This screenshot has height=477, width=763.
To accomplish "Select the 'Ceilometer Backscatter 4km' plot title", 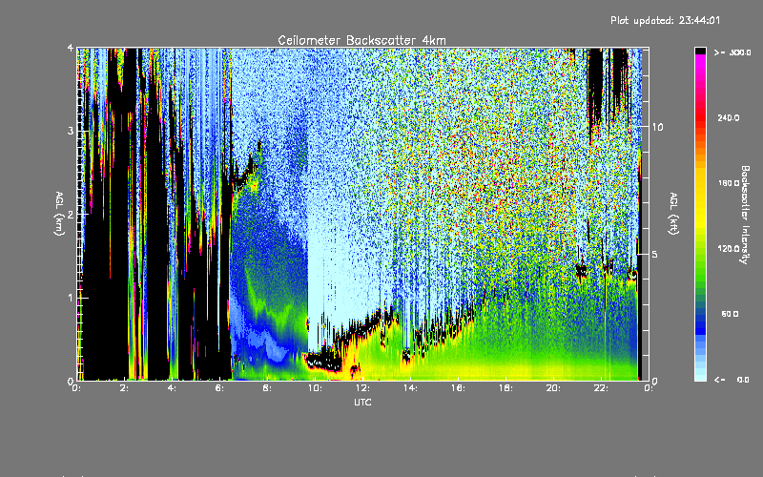I will [361, 40].
